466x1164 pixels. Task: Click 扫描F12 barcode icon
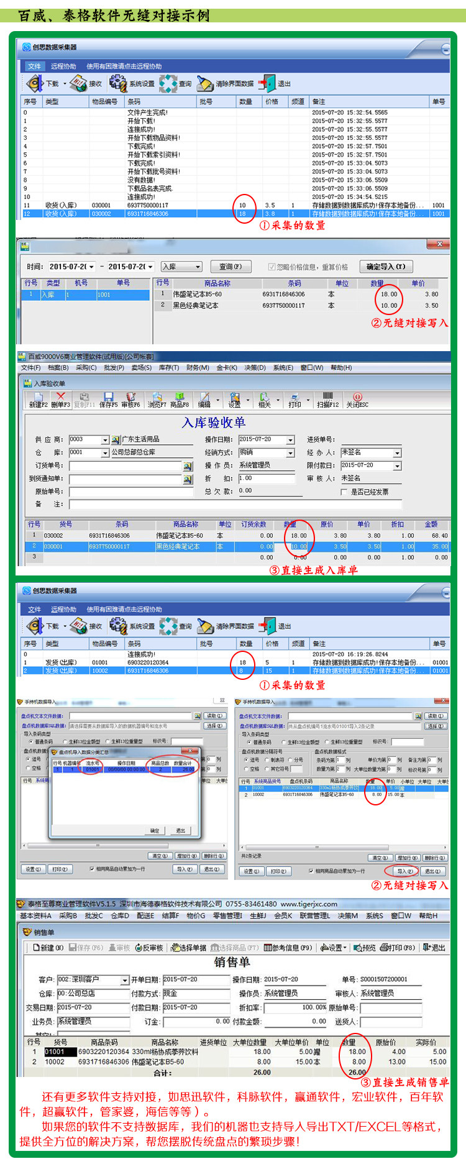tap(328, 396)
